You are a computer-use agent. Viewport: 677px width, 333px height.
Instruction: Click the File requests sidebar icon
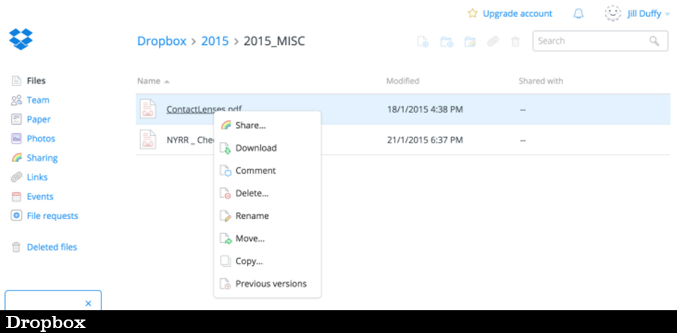(17, 216)
